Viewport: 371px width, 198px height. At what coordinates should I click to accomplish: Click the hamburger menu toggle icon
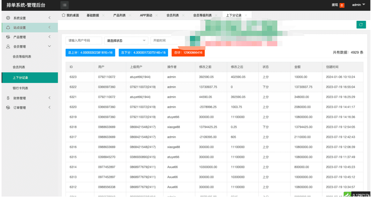pyautogui.click(x=64, y=5)
